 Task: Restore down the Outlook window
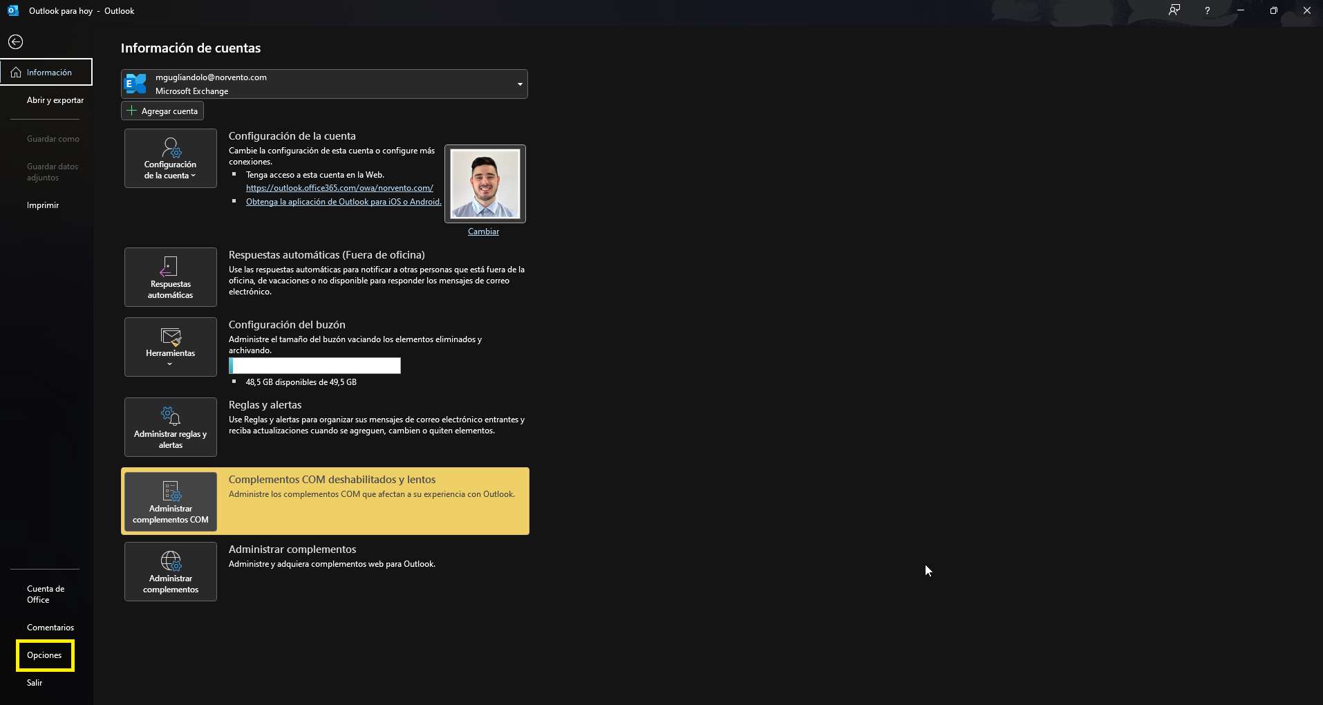[x=1273, y=10]
